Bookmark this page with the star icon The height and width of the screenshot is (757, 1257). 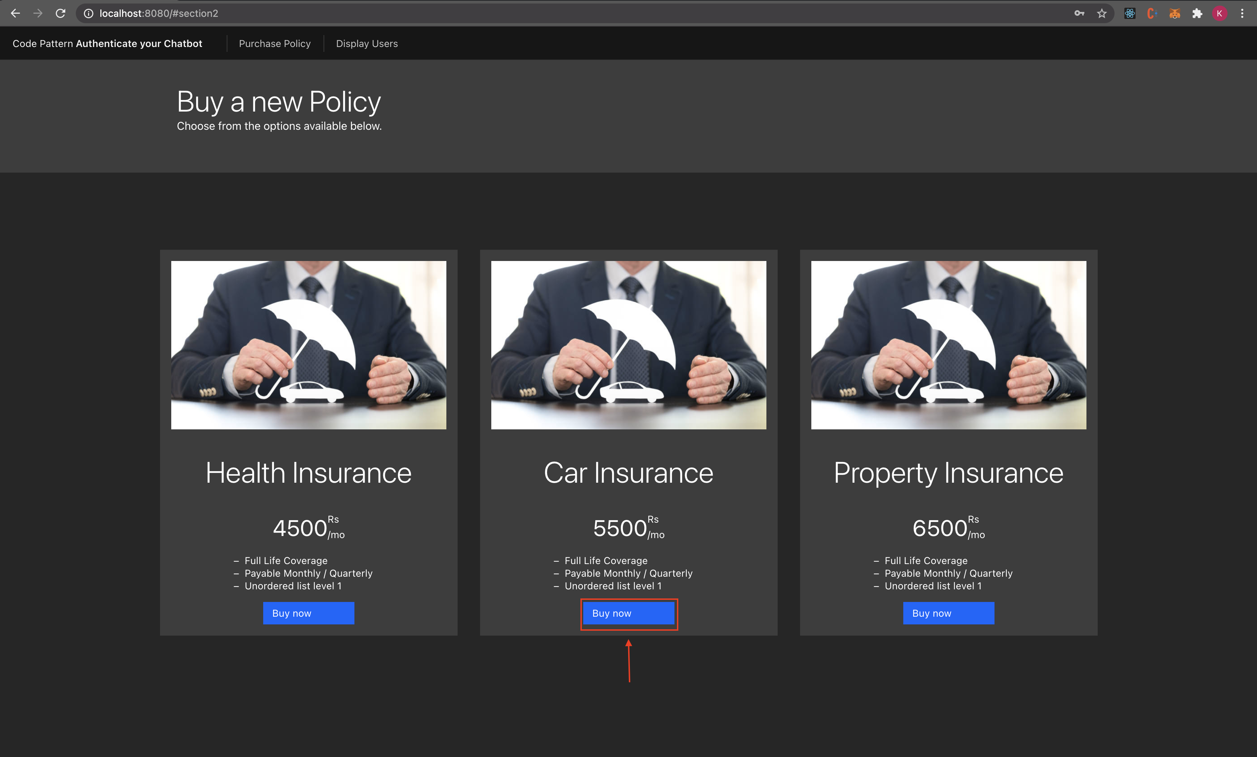point(1102,13)
